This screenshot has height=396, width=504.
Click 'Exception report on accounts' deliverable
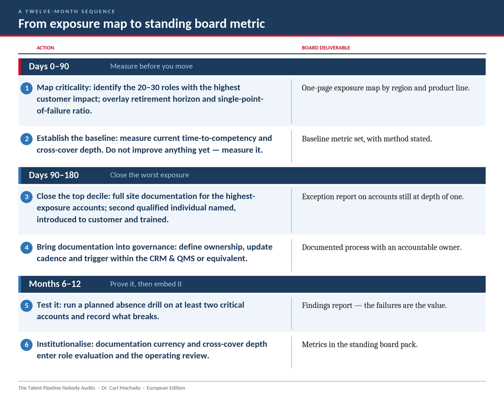[x=382, y=197]
